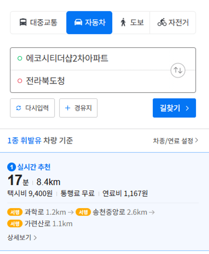Swap origin and destination with arrows icon
This screenshot has width=209, height=254.
pyautogui.click(x=178, y=70)
